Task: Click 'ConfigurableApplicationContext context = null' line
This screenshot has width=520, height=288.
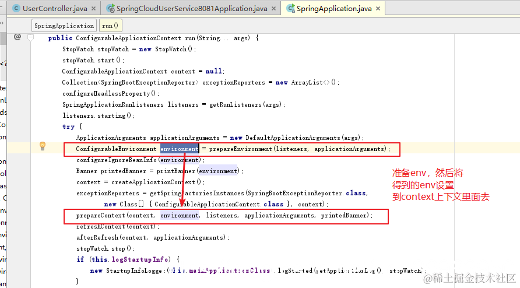Action: click(143, 71)
